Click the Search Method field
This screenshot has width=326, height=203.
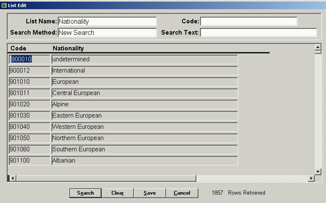(107, 32)
